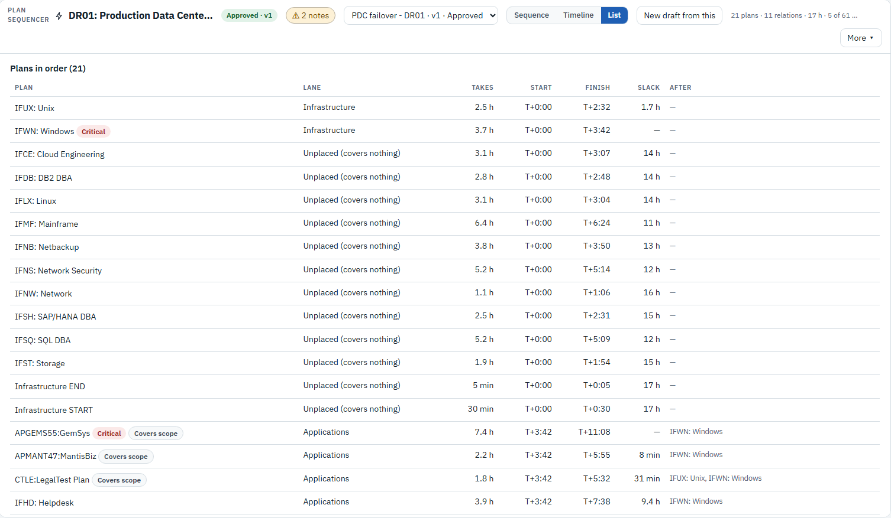891x518 pixels.
Task: Select the CTLE:LegalTest Plan row
Action: click(445, 480)
